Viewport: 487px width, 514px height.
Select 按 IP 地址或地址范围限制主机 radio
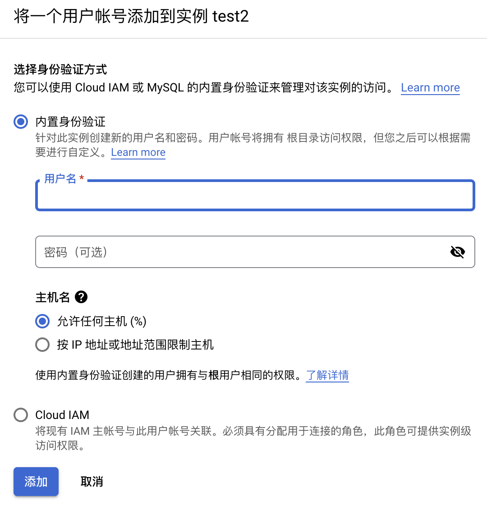42,345
